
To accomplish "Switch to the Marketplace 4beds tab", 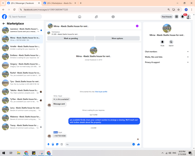I will 60,3.
